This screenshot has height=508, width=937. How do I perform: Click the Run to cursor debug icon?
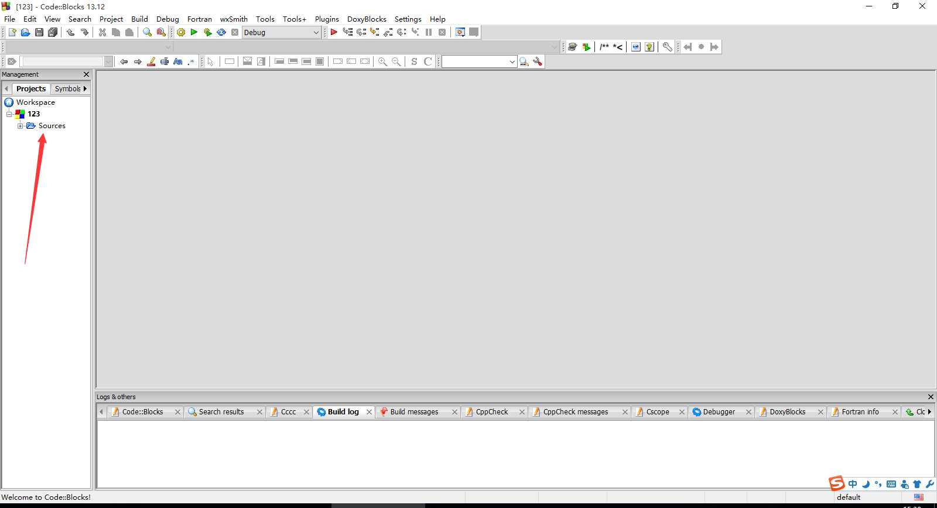[348, 32]
